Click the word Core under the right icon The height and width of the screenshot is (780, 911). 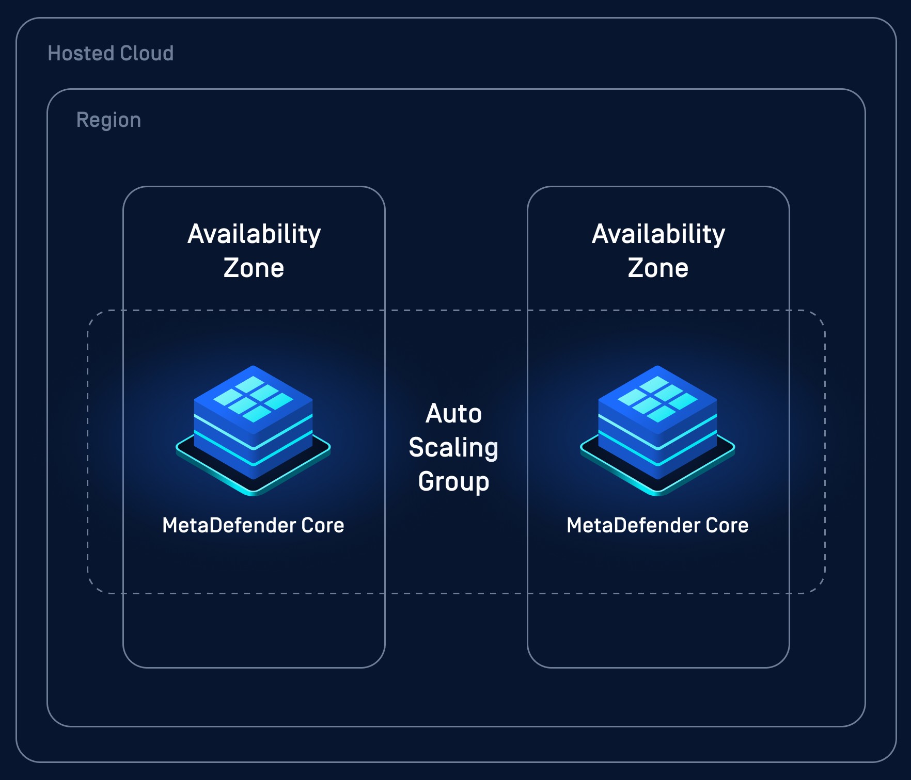[727, 525]
